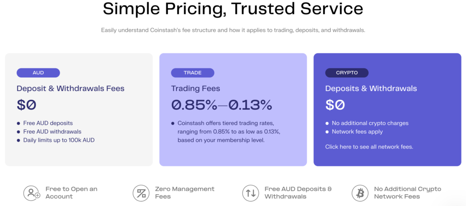The height and width of the screenshot is (206, 466).
Task: Click the crypto 'Deposits & Withdrawals' title
Action: [x=371, y=88]
